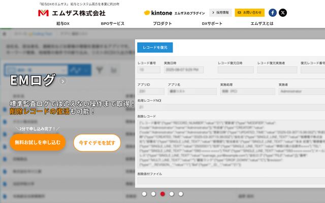325x203 pixels.
Task: Click the 実施日時 field
Action: click(x=184, y=70)
